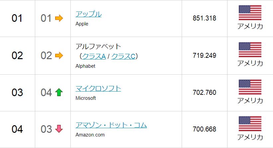Click the orange unchanged arrow beside Apple
Image resolution: width=273 pixels, height=148 pixels.
coord(59,18)
